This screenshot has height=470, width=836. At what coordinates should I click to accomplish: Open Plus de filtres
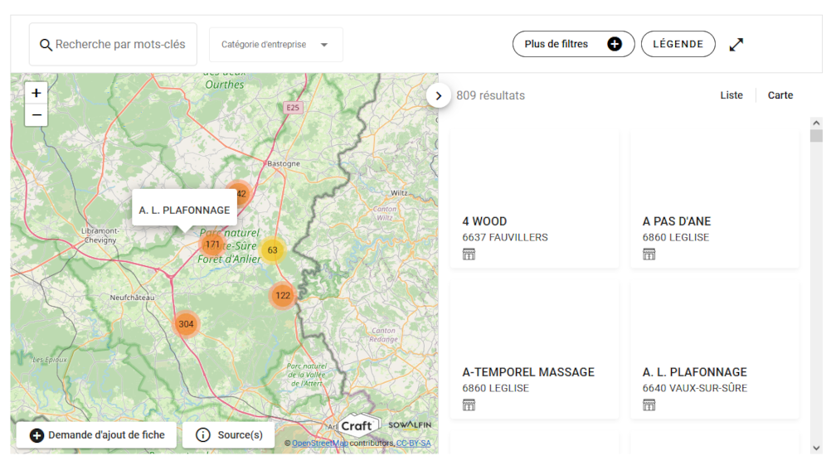coord(574,44)
